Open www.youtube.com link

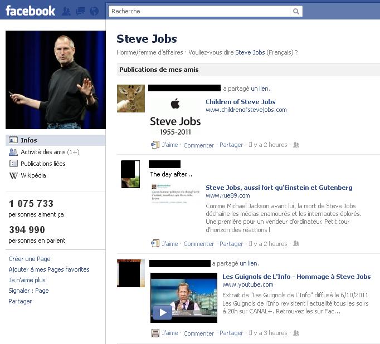click(x=248, y=284)
